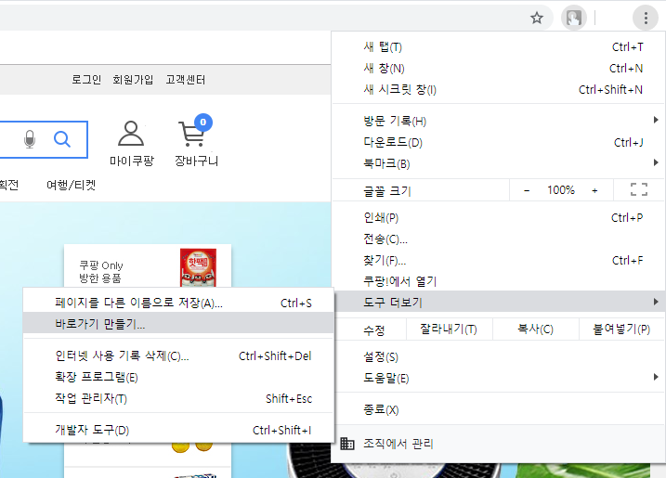Expand 북마크 submenu arrow

[x=656, y=162]
